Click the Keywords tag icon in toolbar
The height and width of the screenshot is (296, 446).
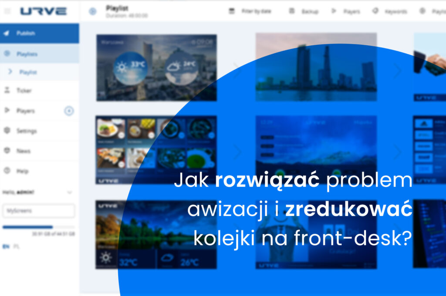coord(375,11)
